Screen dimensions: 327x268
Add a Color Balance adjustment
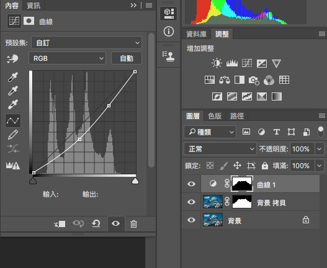pos(225,80)
